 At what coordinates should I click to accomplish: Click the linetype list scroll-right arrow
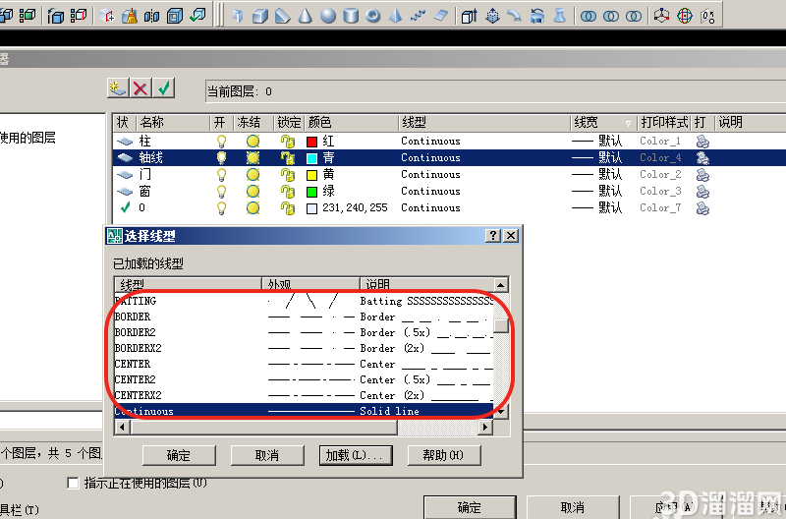484,428
